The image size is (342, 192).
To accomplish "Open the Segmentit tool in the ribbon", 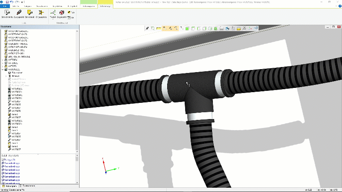I will click(62, 13).
